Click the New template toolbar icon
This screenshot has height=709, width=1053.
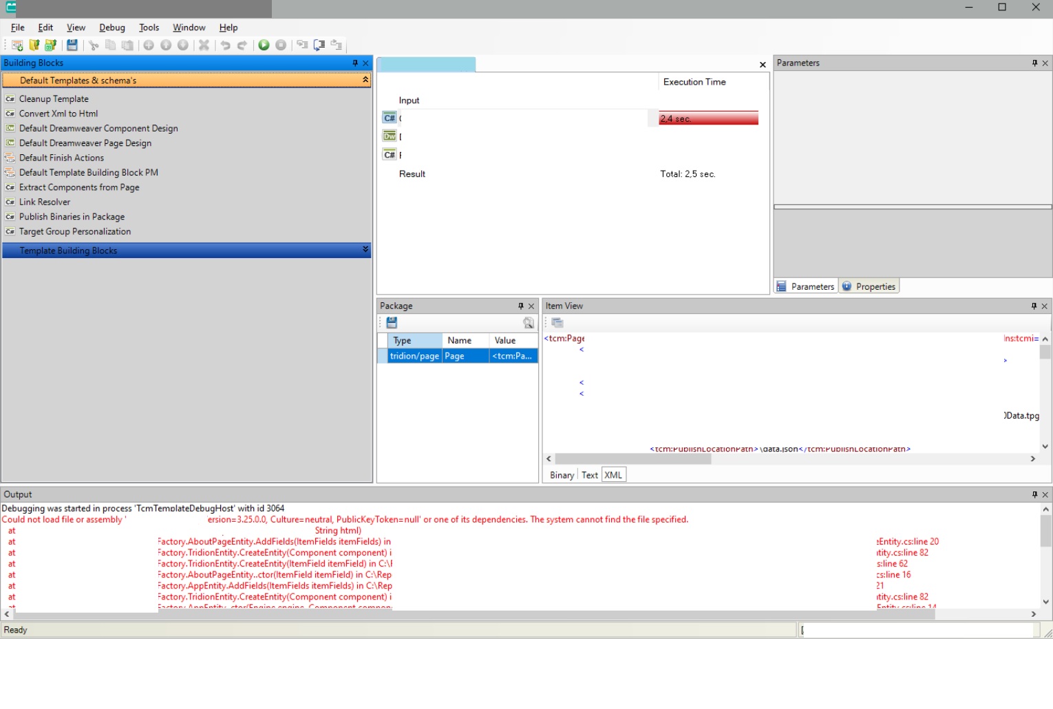17,45
